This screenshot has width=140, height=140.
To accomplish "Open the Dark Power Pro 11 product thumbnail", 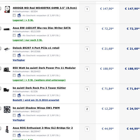I will click(x=7, y=69).
